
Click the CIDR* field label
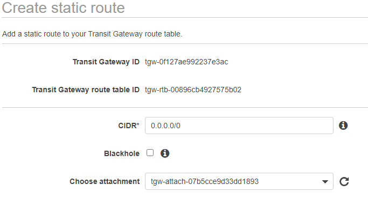[x=129, y=126]
